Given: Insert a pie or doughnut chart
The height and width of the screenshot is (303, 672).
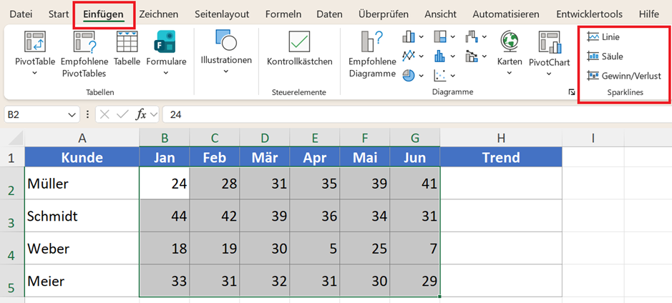Looking at the screenshot, I should point(409,76).
